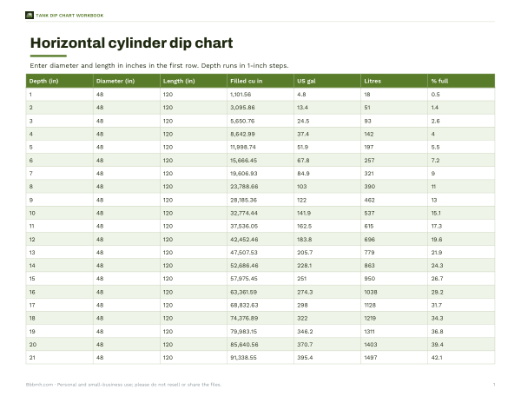
Task: Select the '3,095.86' filled cu in cell
Action: [260, 108]
